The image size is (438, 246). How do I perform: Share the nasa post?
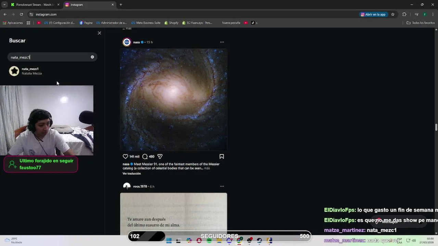[x=160, y=156]
